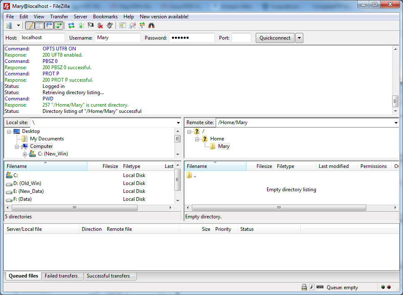
Task: Click the disconnect from server icon
Action: [x=100, y=26]
